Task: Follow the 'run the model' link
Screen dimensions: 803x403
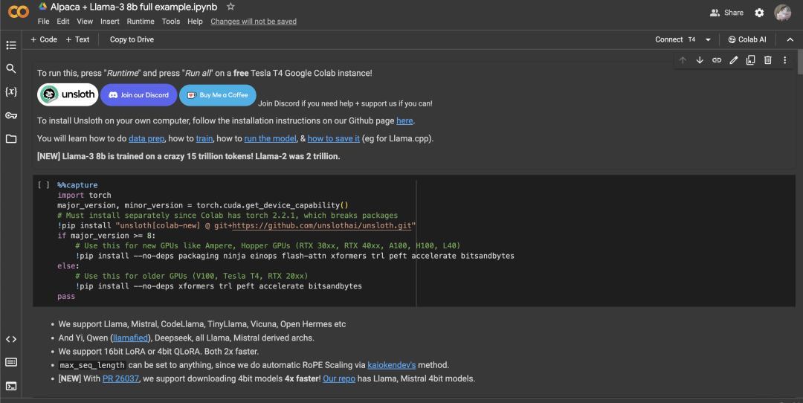Action: 271,139
